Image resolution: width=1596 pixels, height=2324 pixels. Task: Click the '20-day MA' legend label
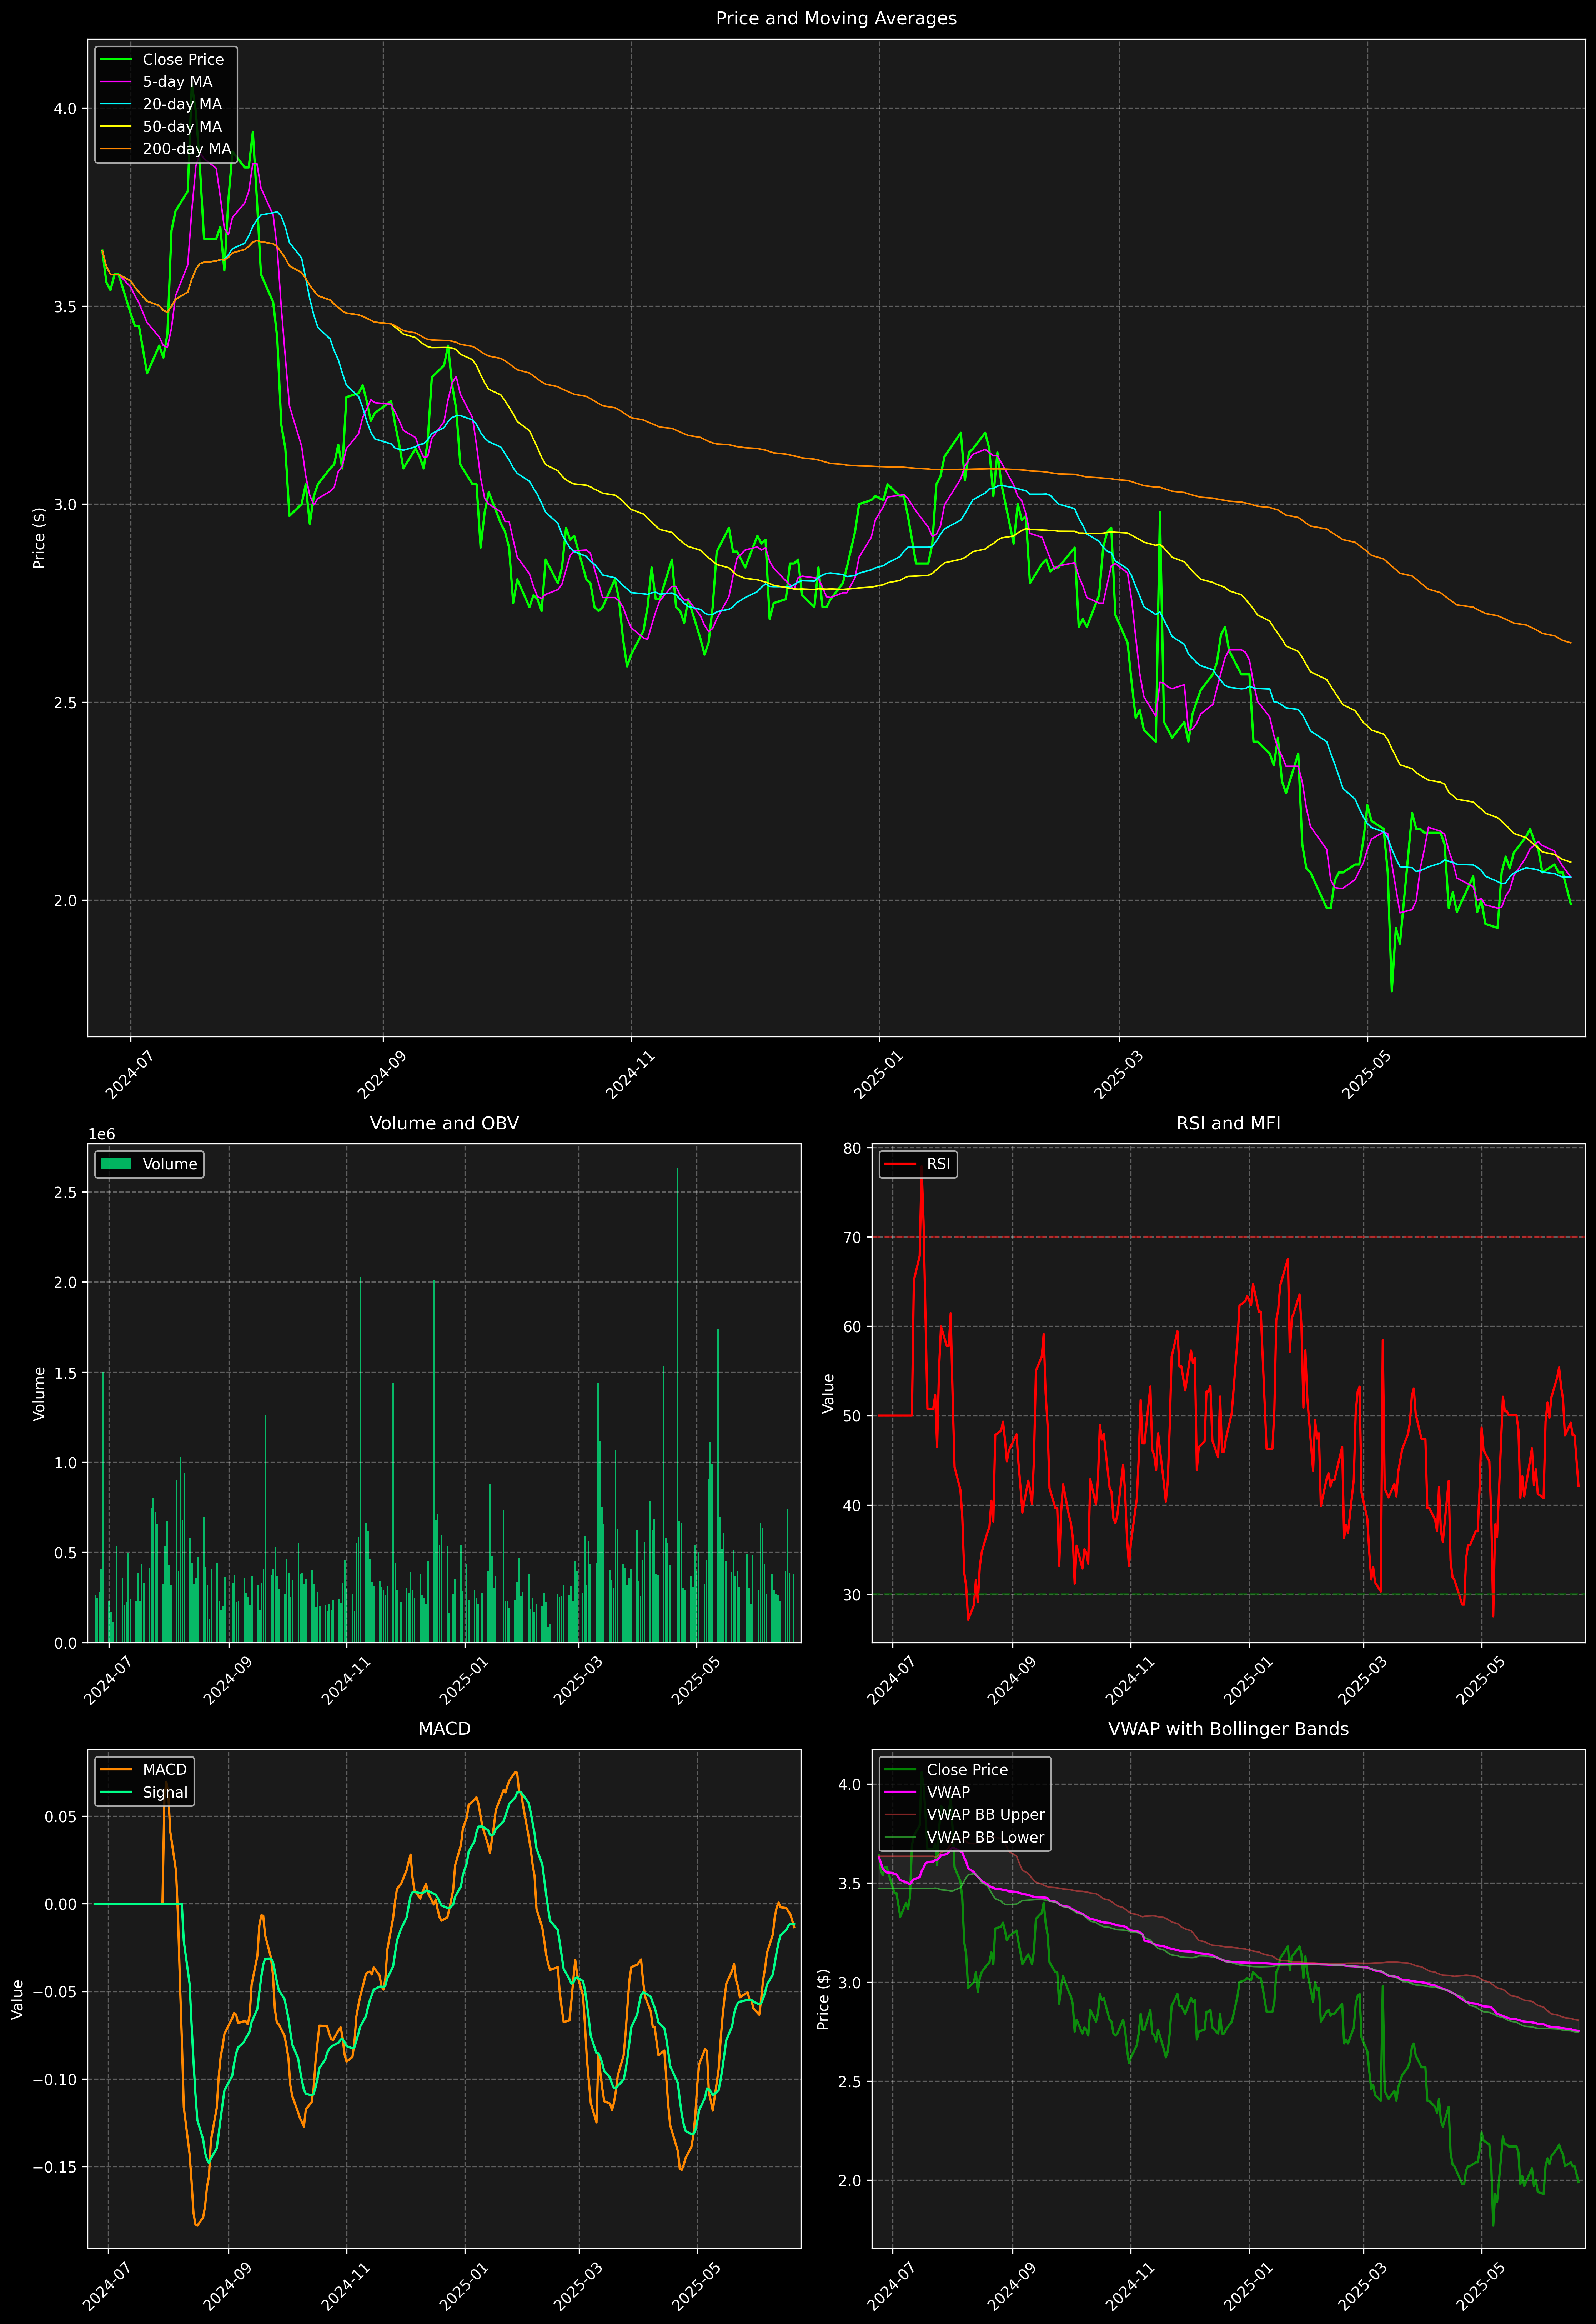click(x=182, y=104)
